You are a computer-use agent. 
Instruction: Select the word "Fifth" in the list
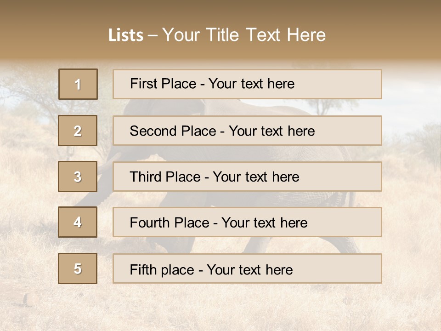pyautogui.click(x=143, y=269)
